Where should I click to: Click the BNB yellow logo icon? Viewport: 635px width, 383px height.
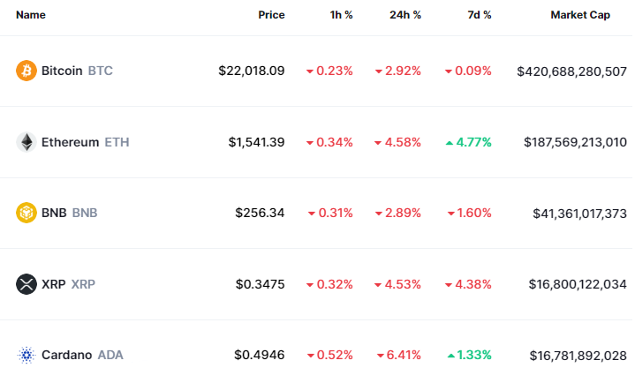(26, 213)
